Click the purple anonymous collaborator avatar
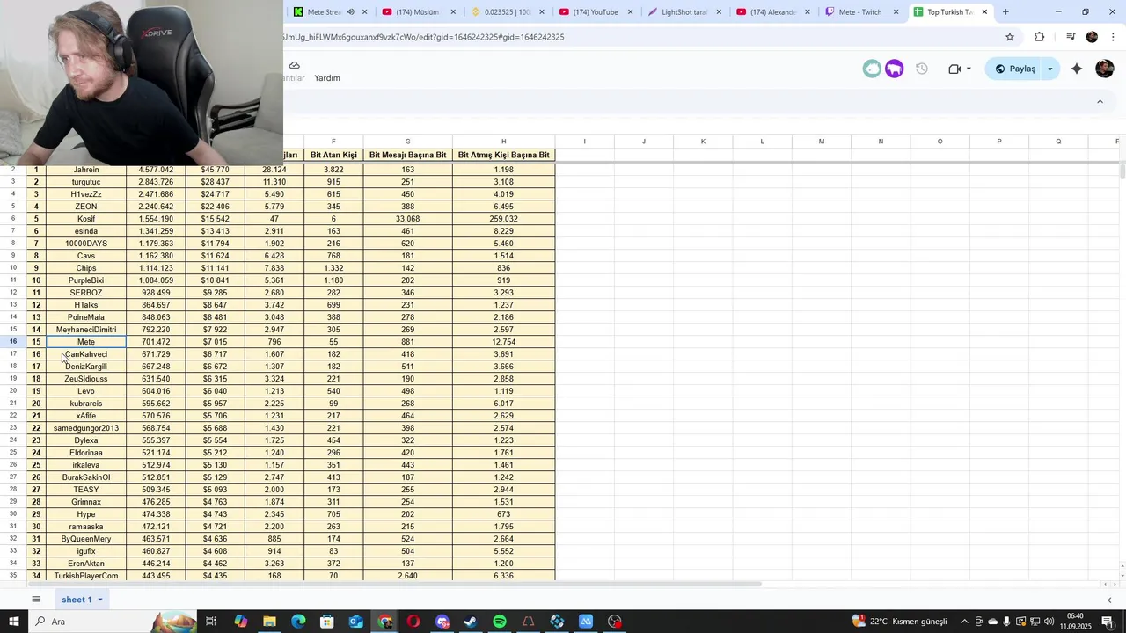The image size is (1126, 633). [895, 69]
